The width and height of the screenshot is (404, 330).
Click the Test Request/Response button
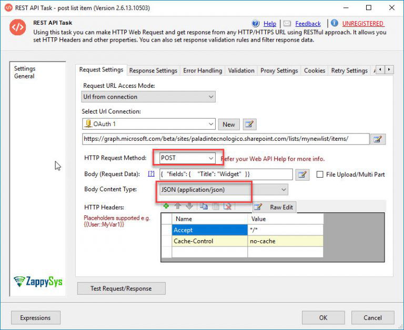tap(121, 288)
